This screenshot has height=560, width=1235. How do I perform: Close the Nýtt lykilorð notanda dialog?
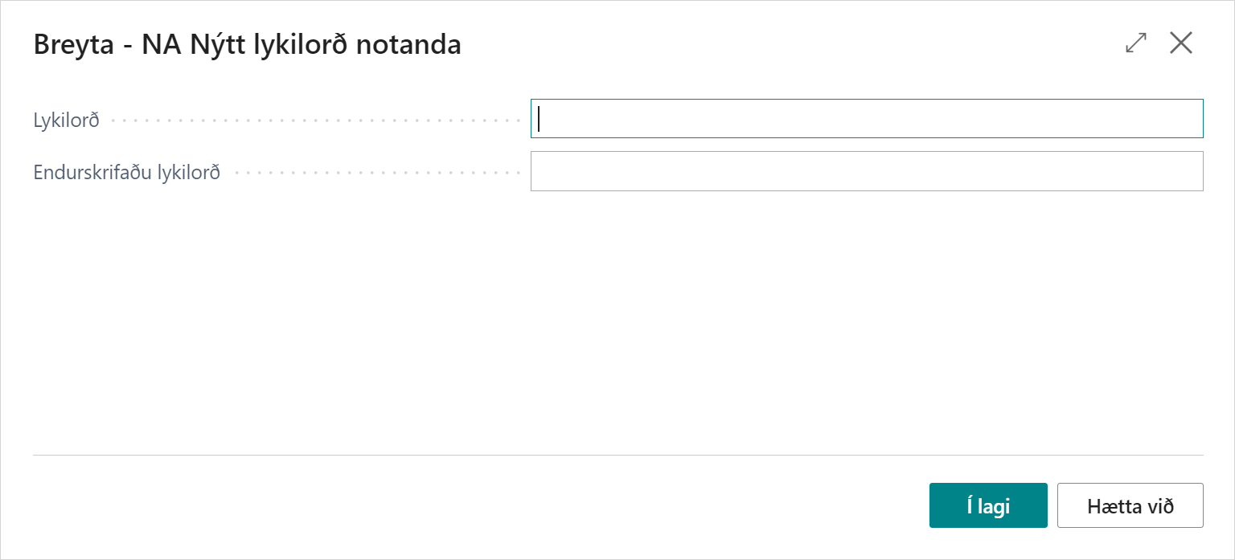1180,43
